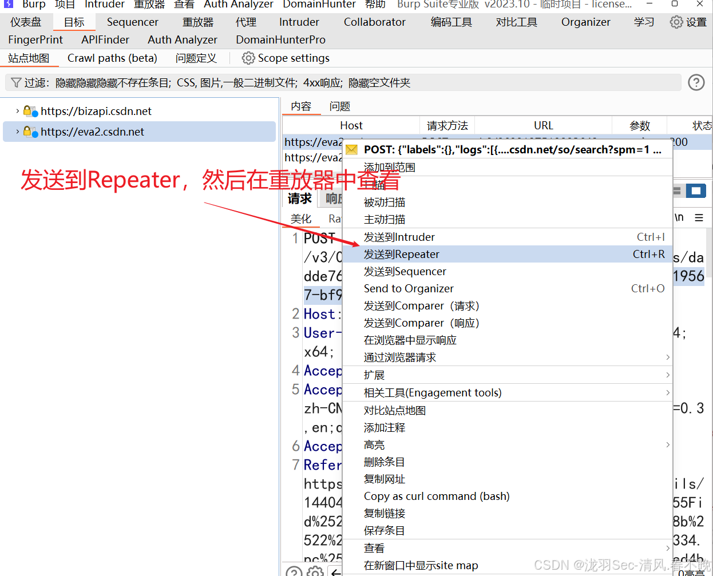Open the filter help question-mark icon
The width and height of the screenshot is (713, 576).
(x=696, y=82)
